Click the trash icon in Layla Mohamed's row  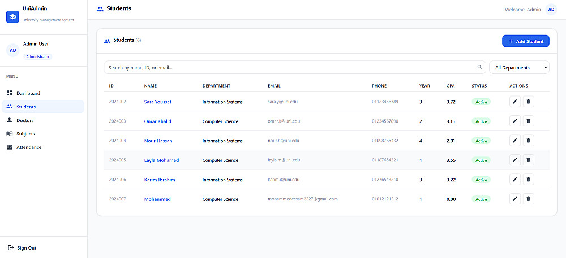(528, 160)
